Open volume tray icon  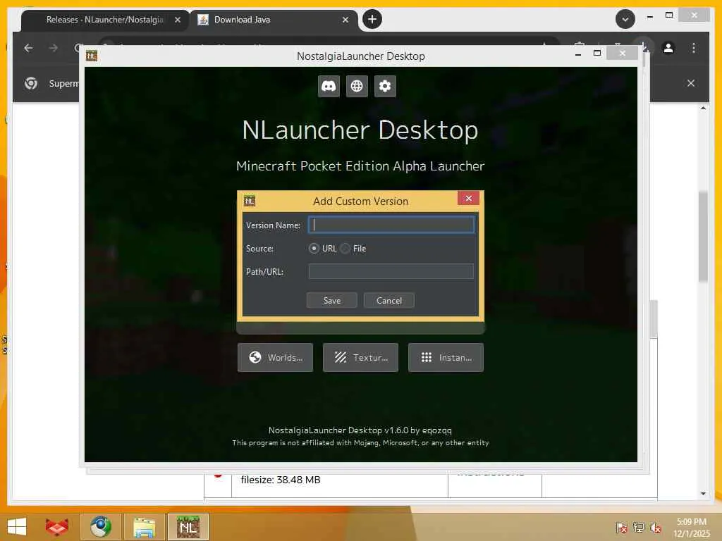click(x=655, y=528)
